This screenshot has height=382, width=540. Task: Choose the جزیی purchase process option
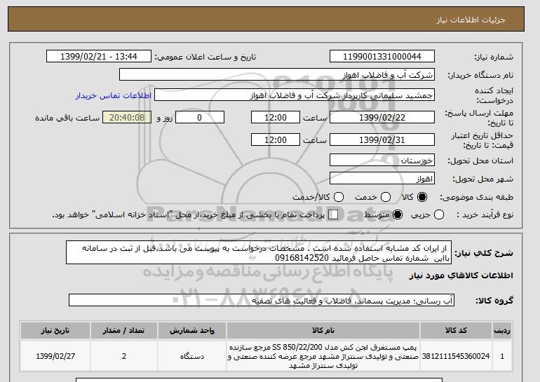(439, 214)
